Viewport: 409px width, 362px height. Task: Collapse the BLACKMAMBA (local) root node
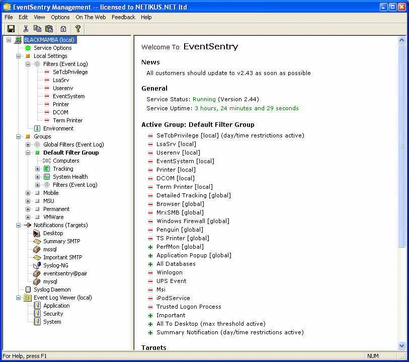(x=9, y=40)
